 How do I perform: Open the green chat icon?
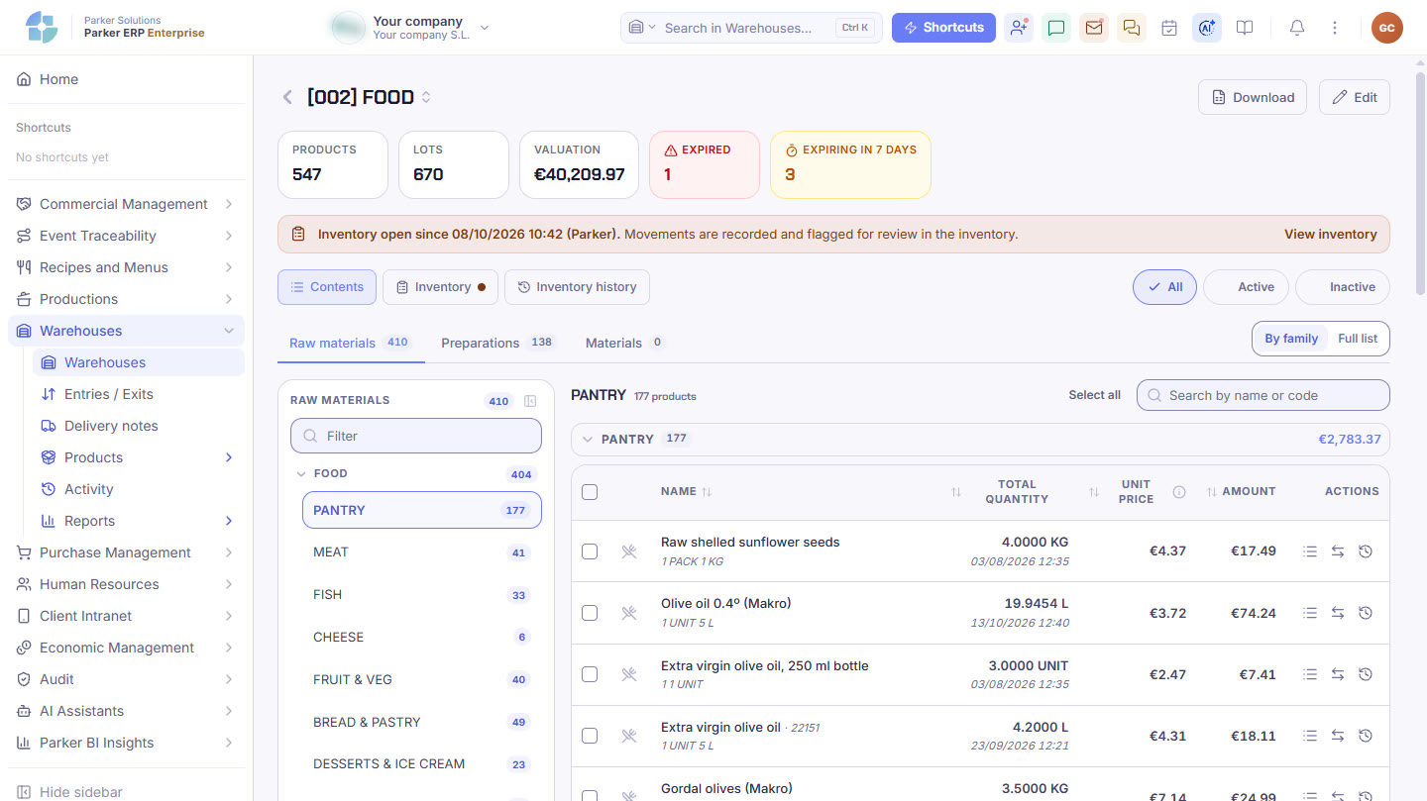pos(1056,28)
